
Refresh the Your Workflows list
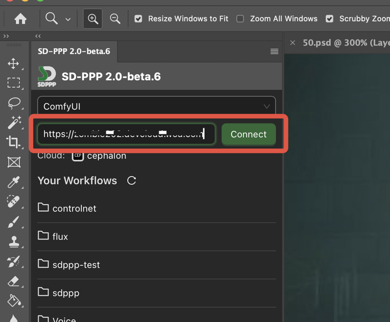click(x=132, y=181)
